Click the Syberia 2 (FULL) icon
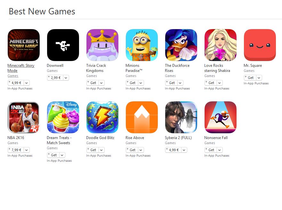The image size is (282, 210). coord(181,117)
